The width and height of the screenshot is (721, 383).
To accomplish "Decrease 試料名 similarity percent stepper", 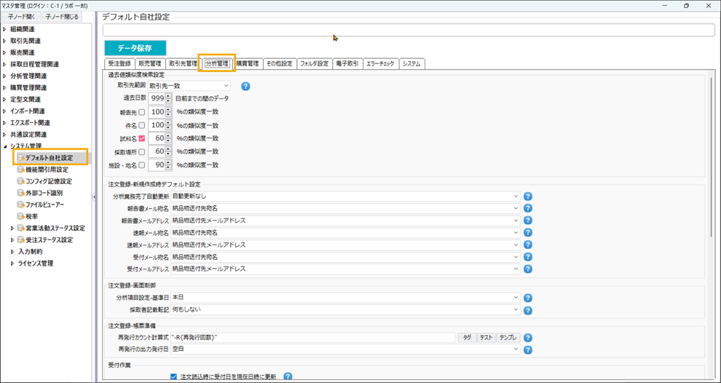I will (168, 141).
